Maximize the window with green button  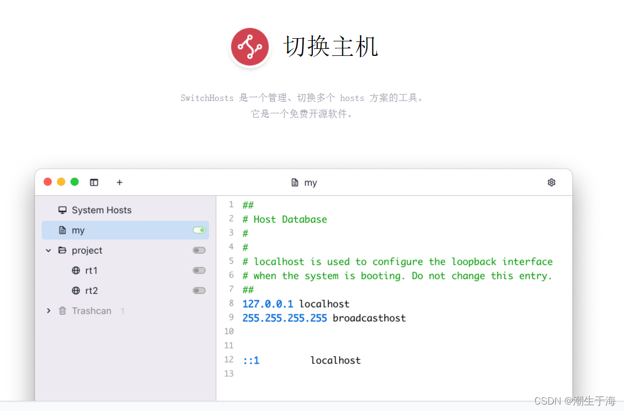point(74,182)
